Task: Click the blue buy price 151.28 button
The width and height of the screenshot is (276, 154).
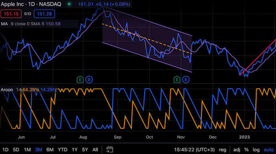Action: pos(44,14)
